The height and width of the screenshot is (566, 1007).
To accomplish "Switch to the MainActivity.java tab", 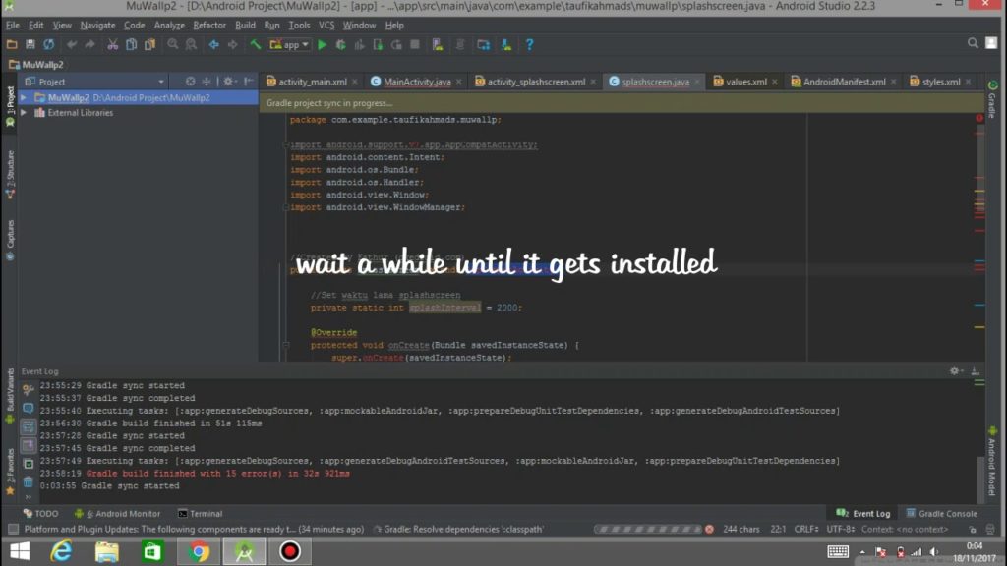I will pyautogui.click(x=417, y=82).
